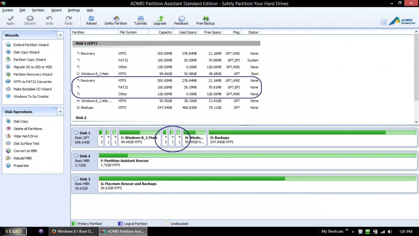Click the Free Backup toolbar icon

[205, 20]
